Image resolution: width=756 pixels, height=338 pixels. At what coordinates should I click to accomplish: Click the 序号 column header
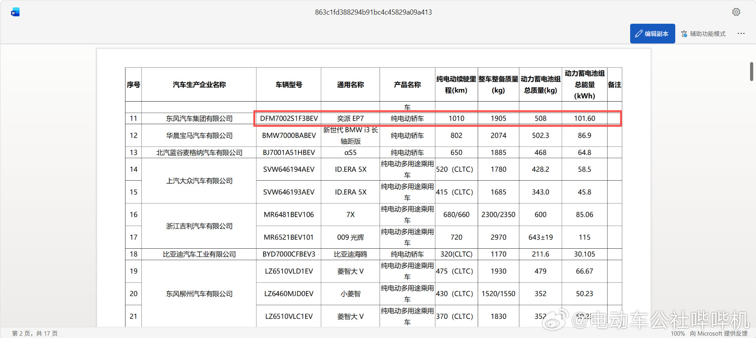click(133, 85)
